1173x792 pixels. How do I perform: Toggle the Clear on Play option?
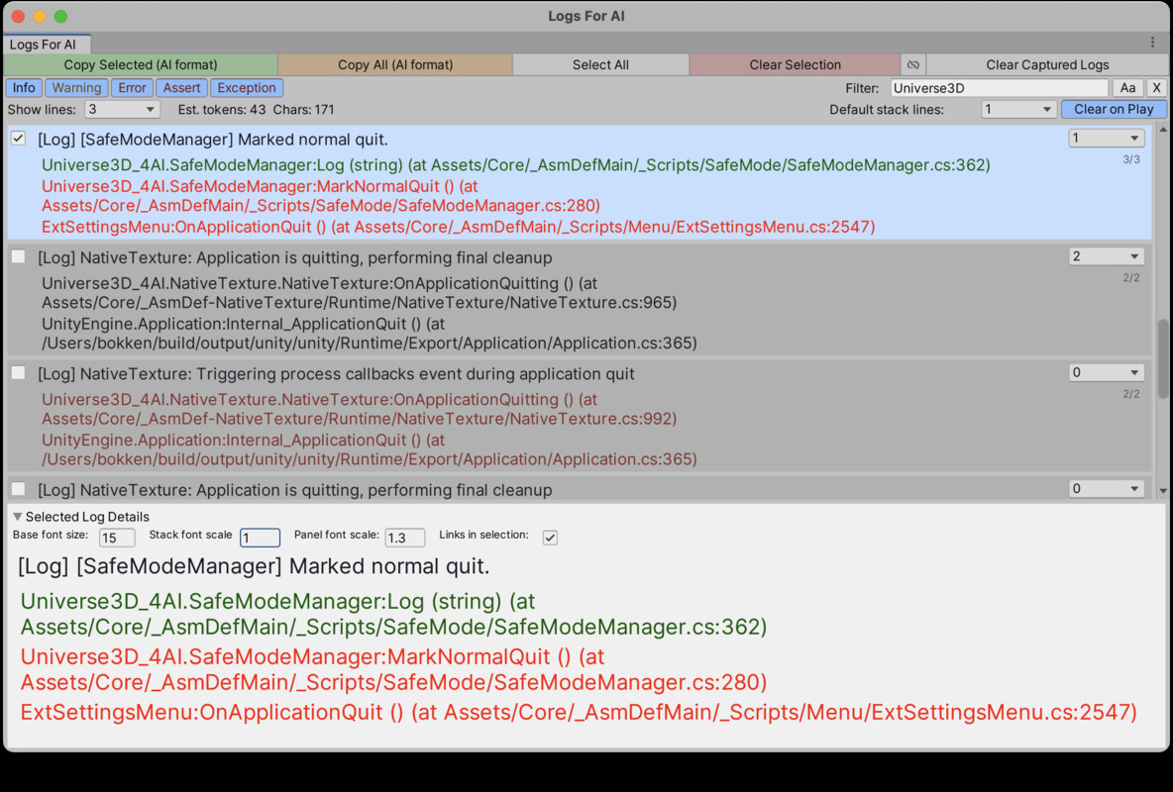coord(1114,109)
